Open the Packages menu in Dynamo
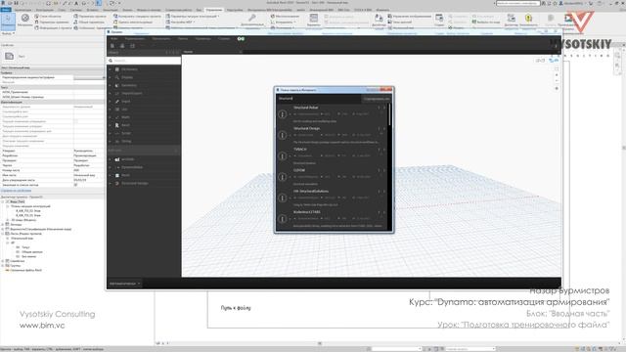The height and width of the screenshot is (352, 626). 183,39
